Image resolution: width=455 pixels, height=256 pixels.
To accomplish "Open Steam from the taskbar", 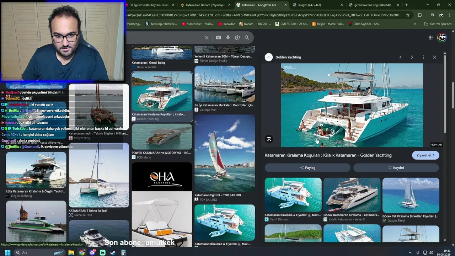I will click(113, 253).
